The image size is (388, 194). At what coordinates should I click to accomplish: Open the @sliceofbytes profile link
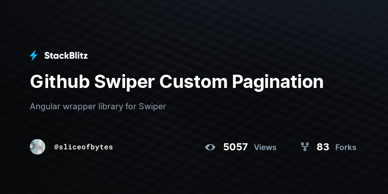point(83,147)
